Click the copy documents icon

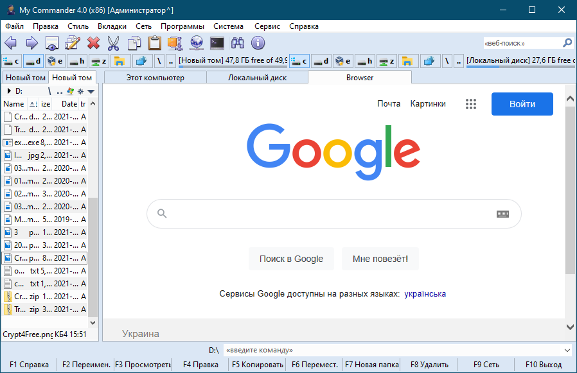134,43
